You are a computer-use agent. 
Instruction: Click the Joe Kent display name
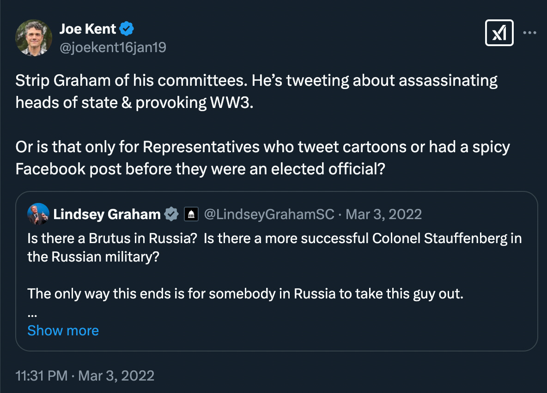(88, 30)
